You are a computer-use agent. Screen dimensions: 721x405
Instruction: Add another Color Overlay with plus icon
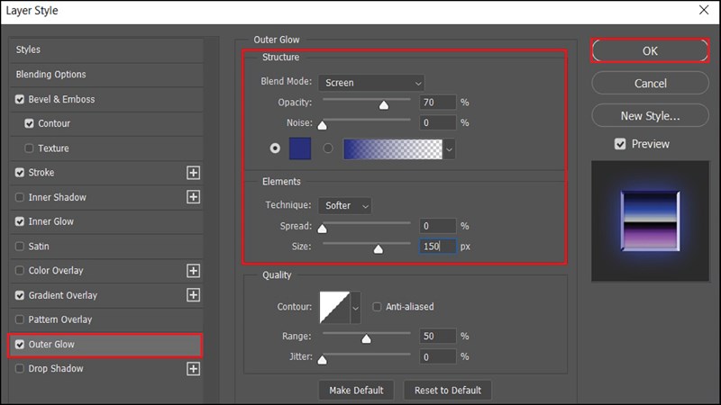193,271
